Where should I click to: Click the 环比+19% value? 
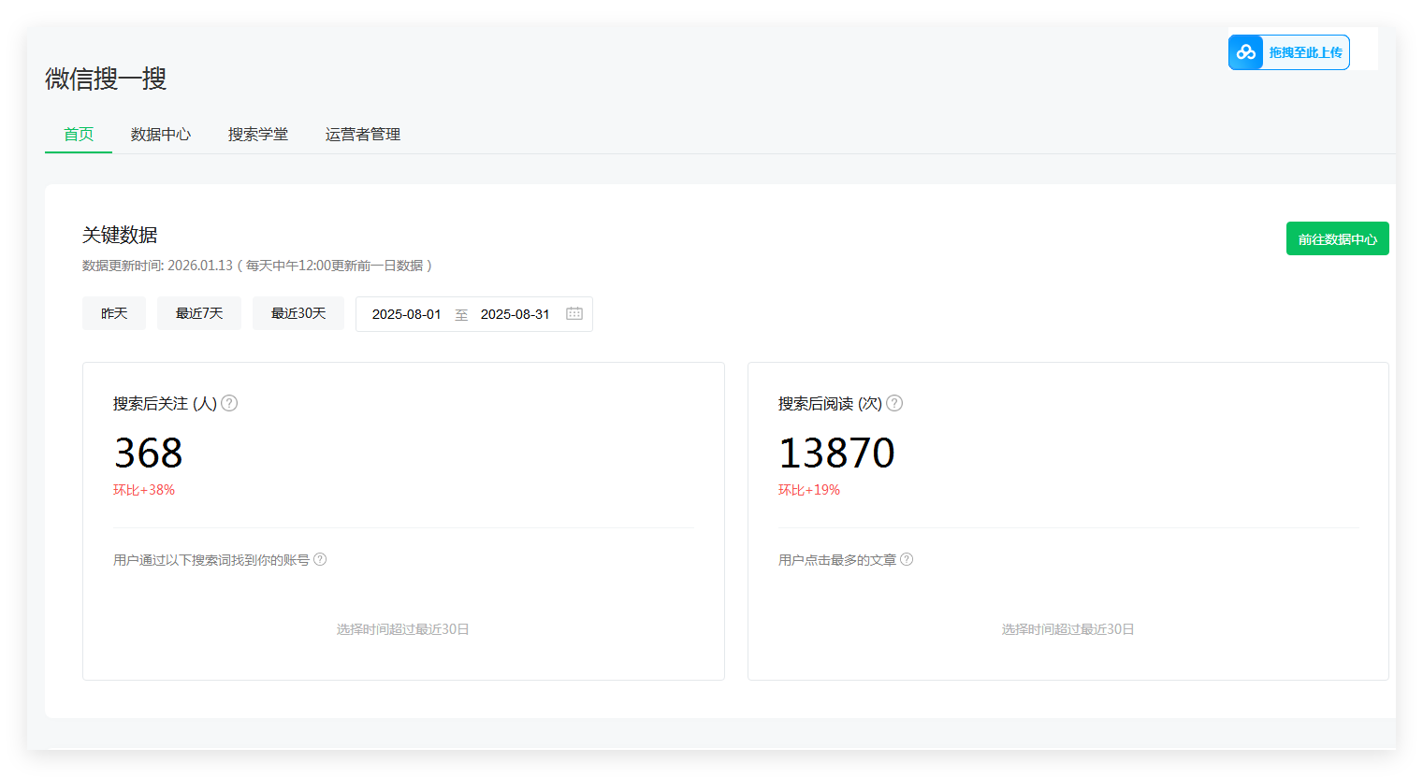809,490
